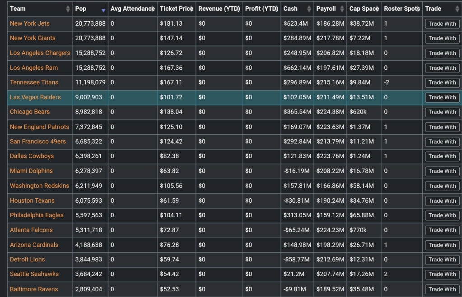Screen dimensions: 462x297
Task: Sort by the Revenue (YTD) column header
Action: (x=219, y=9)
